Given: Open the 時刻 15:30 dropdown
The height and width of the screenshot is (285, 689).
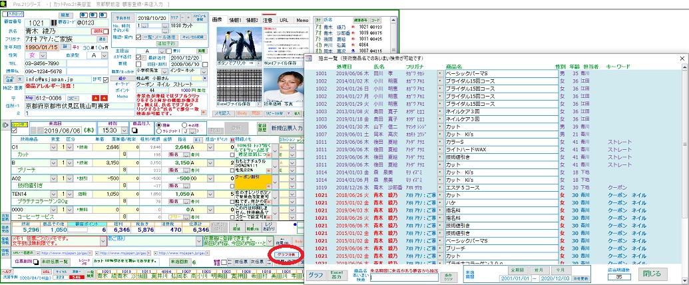Looking at the screenshot, I should [x=123, y=131].
